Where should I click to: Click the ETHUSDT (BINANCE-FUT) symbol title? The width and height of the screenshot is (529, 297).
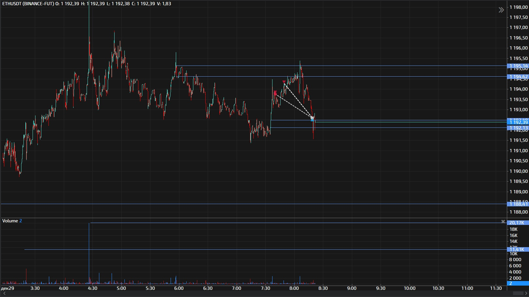point(28,4)
